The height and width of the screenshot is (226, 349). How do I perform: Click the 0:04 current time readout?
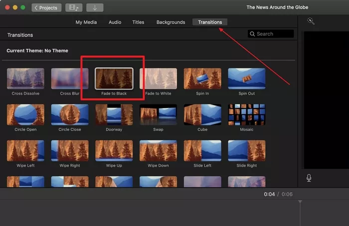[269, 194]
